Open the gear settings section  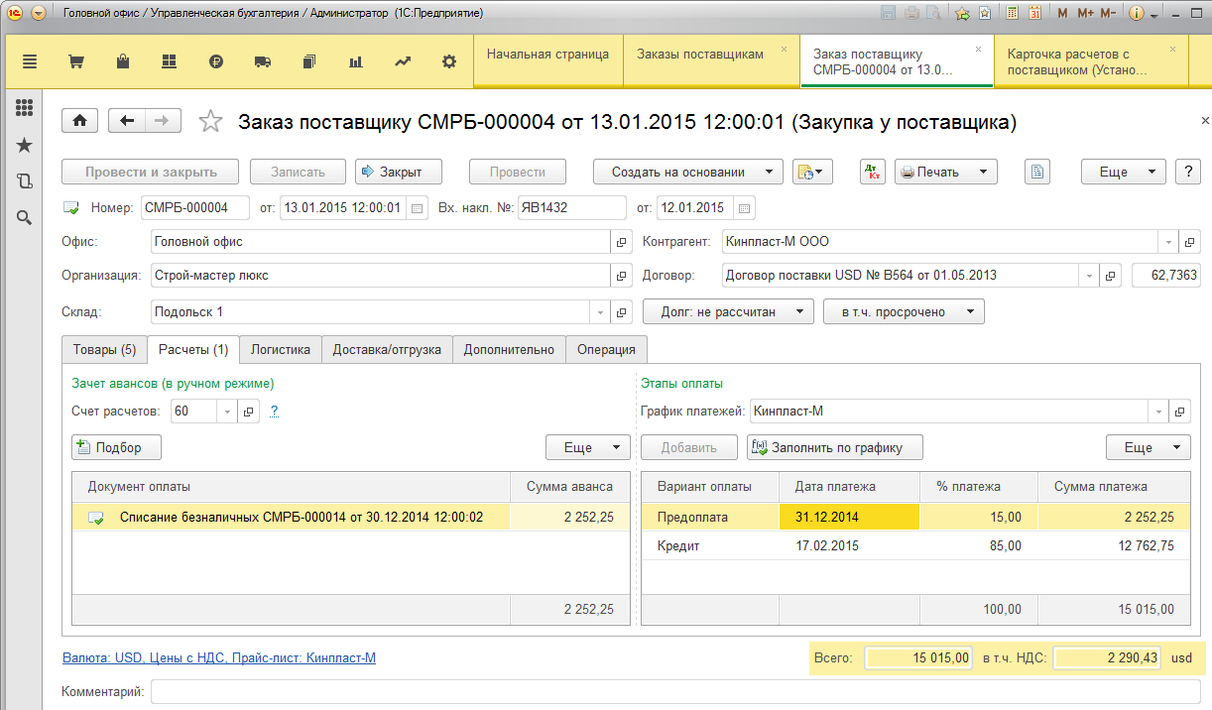click(x=449, y=61)
